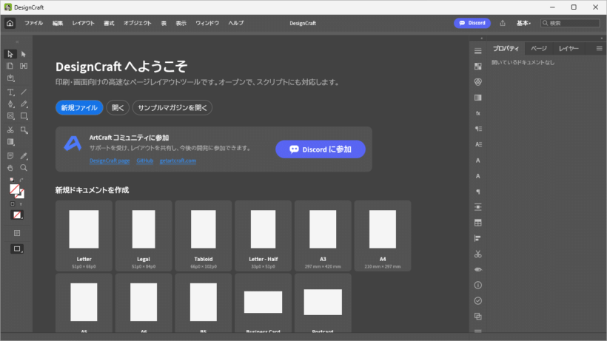
Task: Click the stroke color swatch
Action: pyautogui.click(x=21, y=195)
